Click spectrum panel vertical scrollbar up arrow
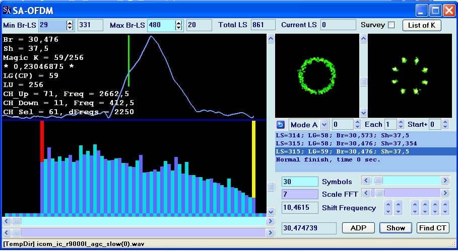This screenshot has width=458, height=251. click(x=271, y=39)
